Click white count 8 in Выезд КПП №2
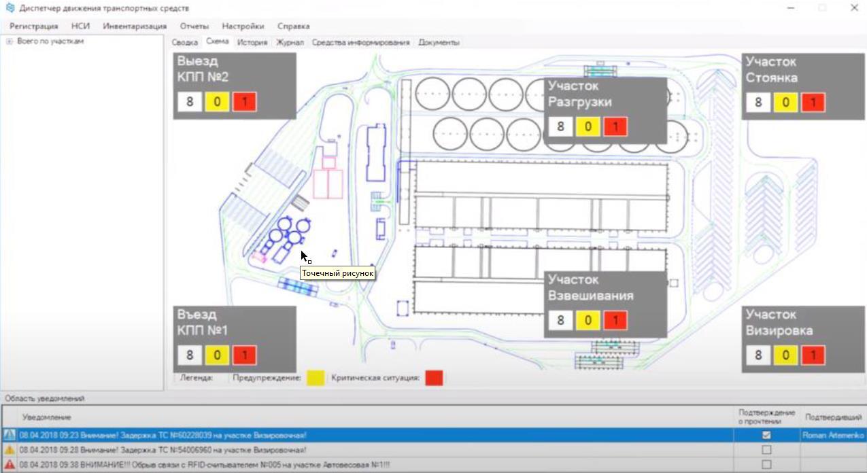The image size is (867, 473). point(190,103)
